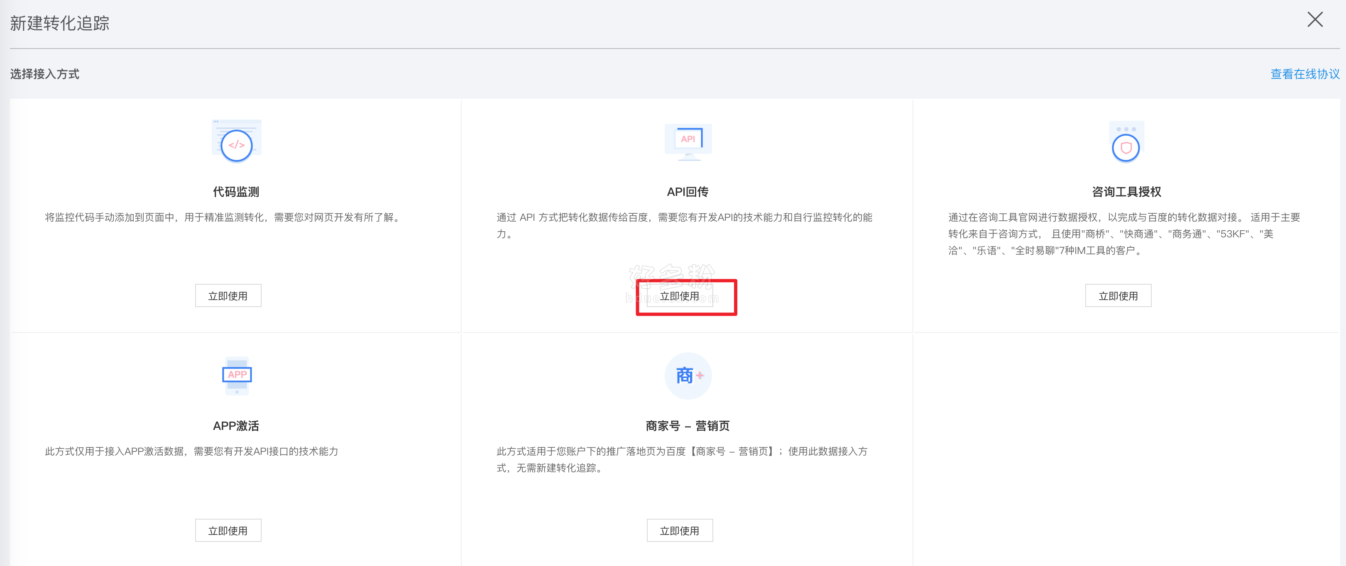The width and height of the screenshot is (1346, 566).
Task: Select the 咨询工具授权 card title
Action: pos(1126,192)
